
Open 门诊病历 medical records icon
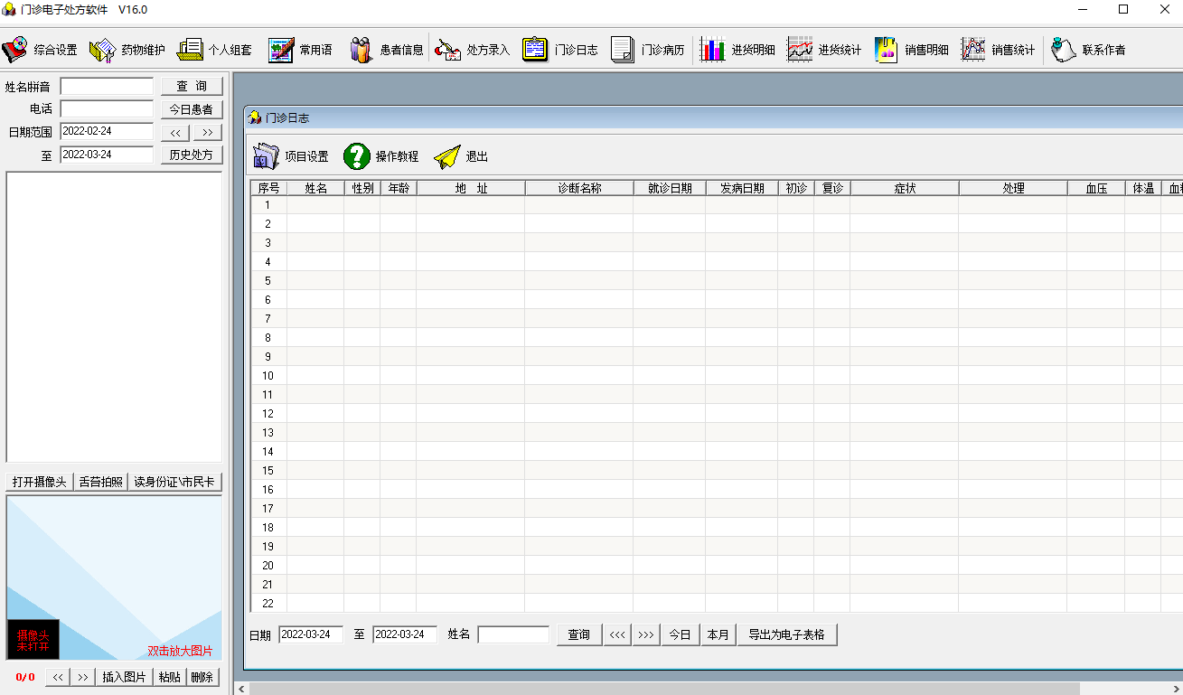[x=623, y=50]
